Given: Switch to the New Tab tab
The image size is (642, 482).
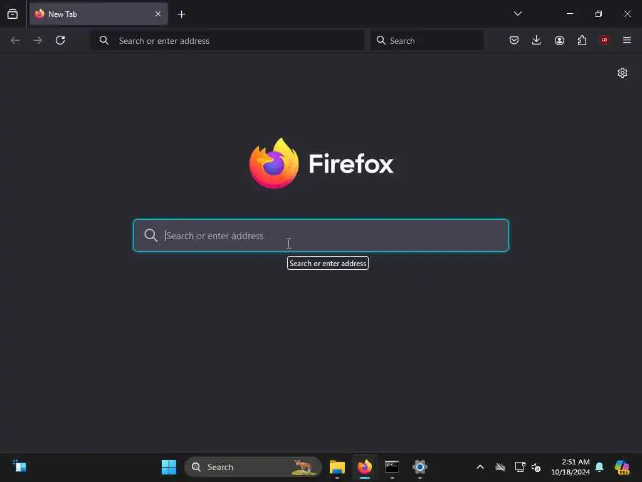Looking at the screenshot, I should click(98, 14).
